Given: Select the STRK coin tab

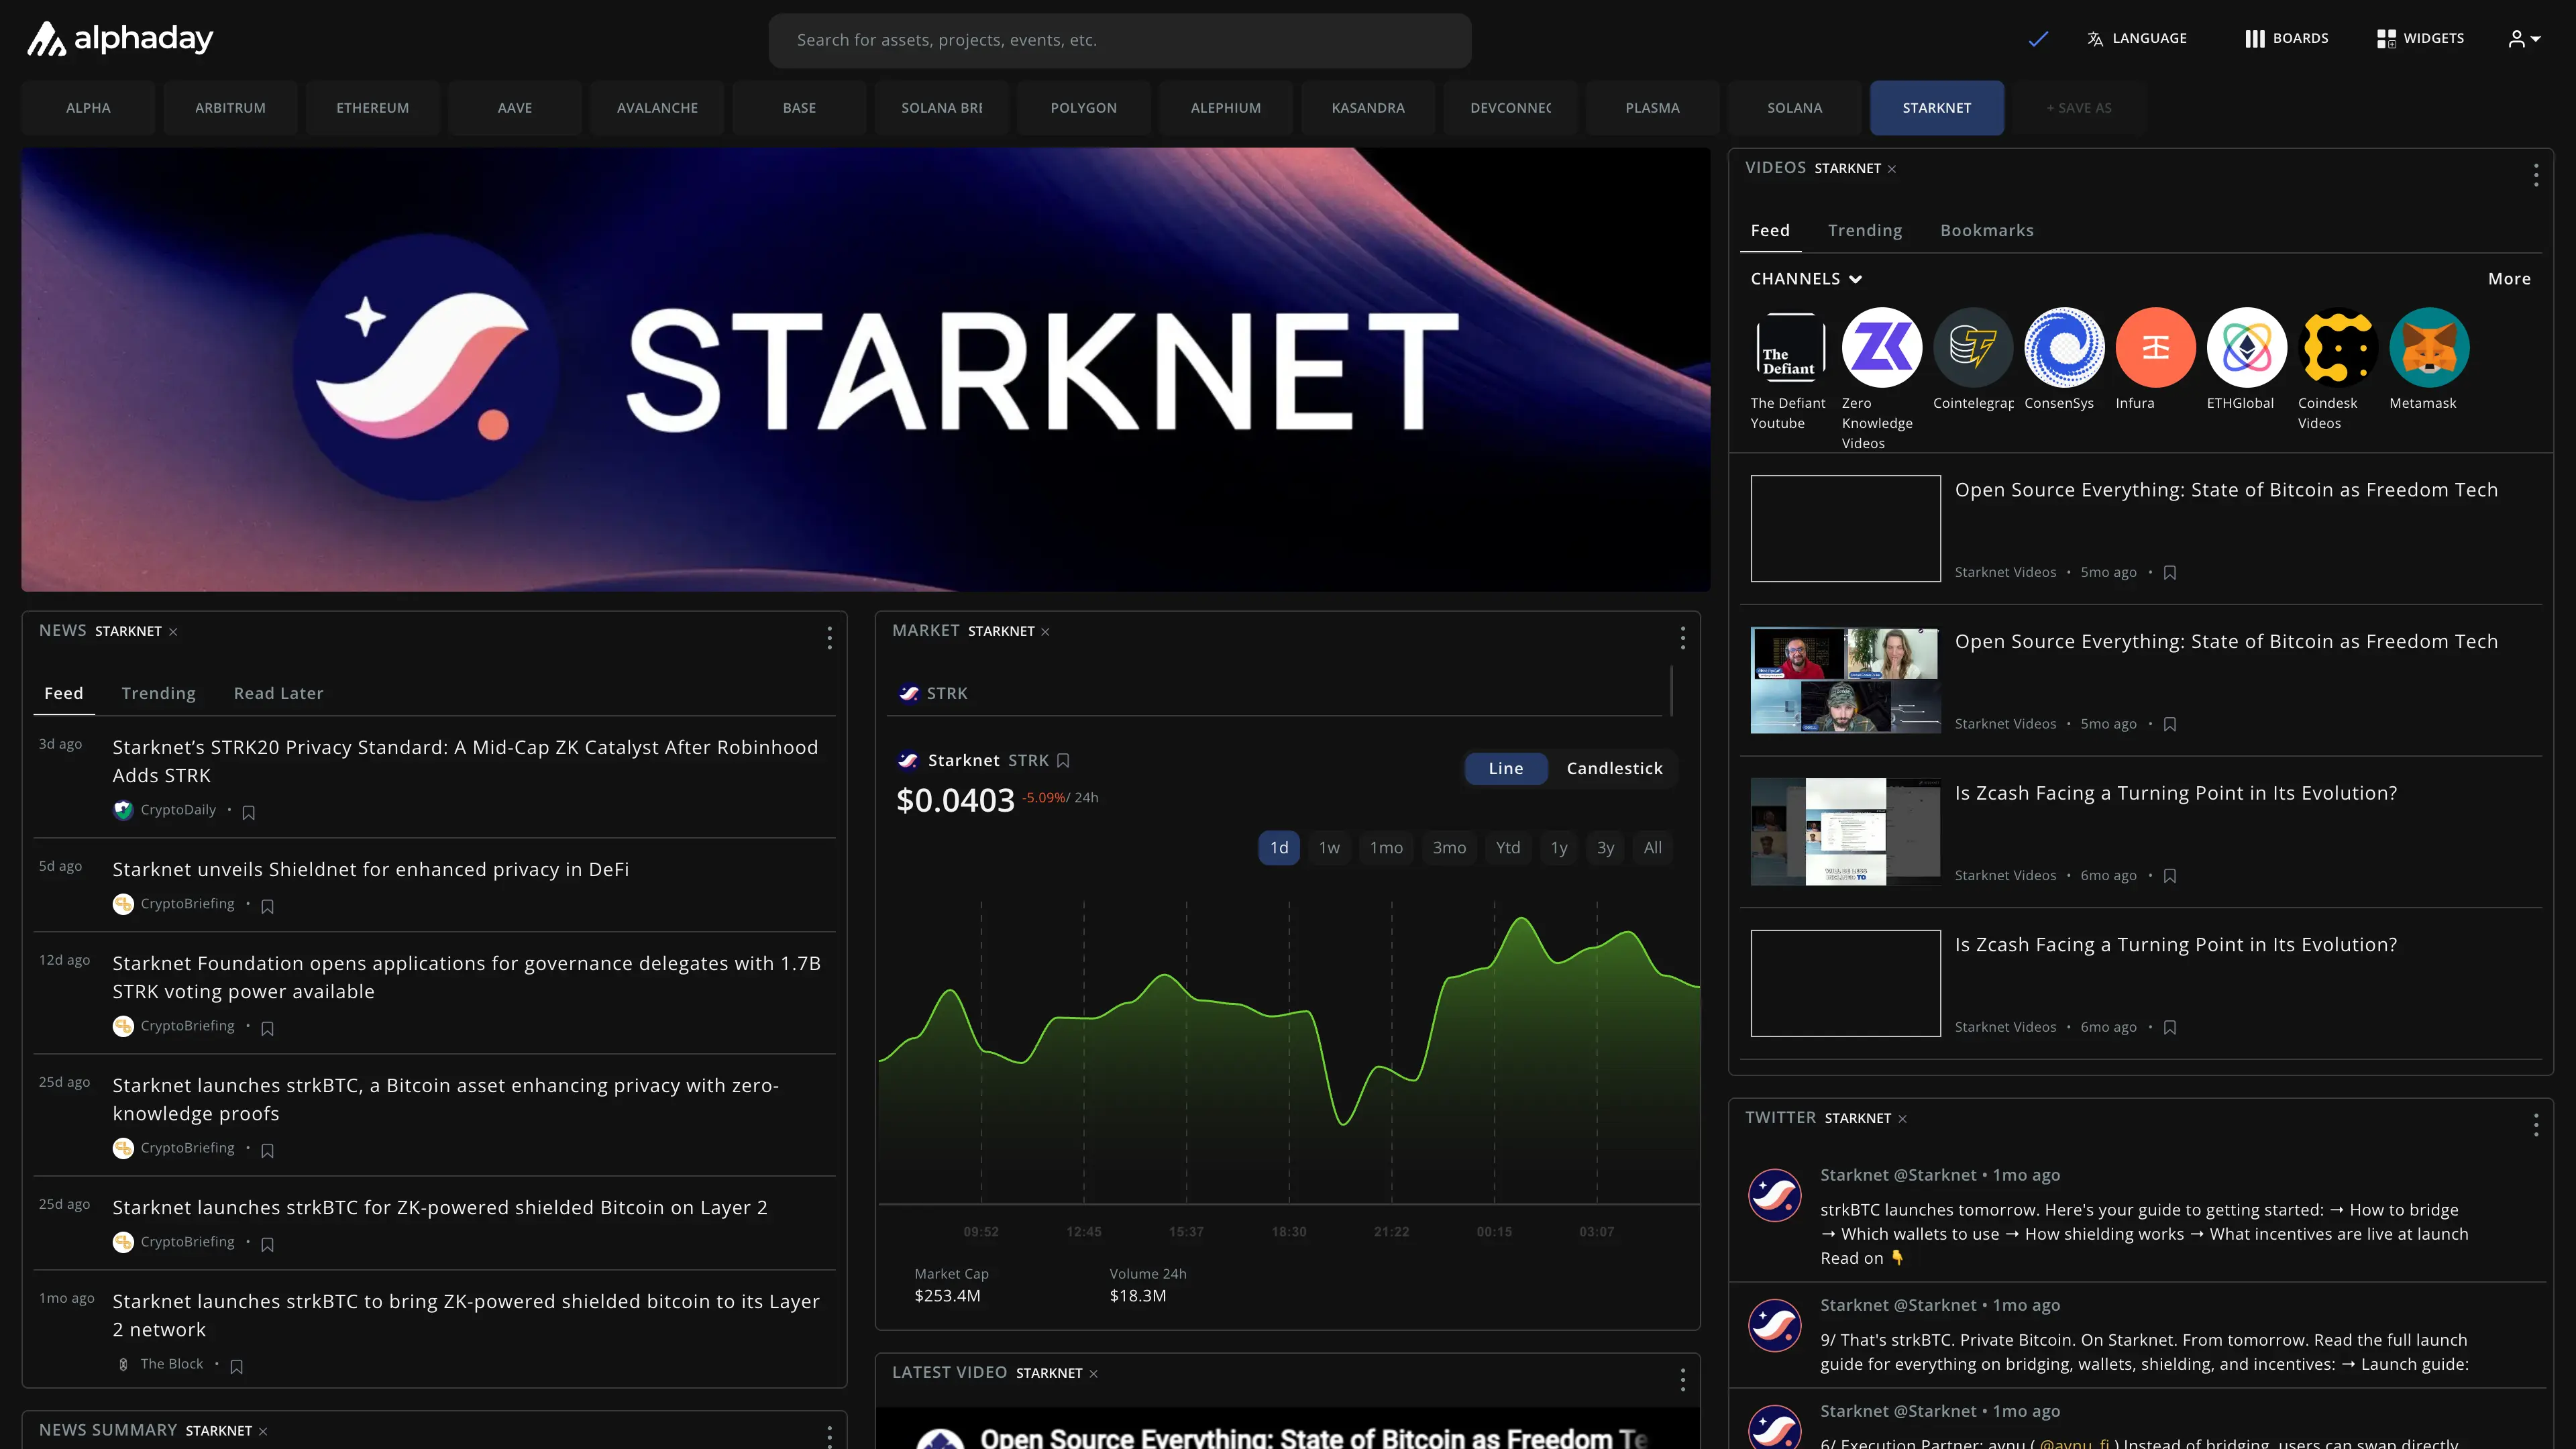Looking at the screenshot, I should [x=933, y=693].
